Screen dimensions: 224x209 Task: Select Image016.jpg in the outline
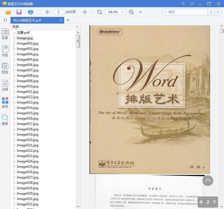tap(28, 118)
